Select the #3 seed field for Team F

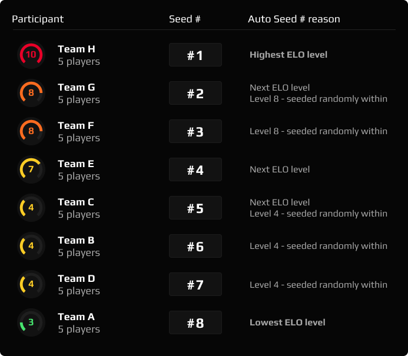click(195, 131)
